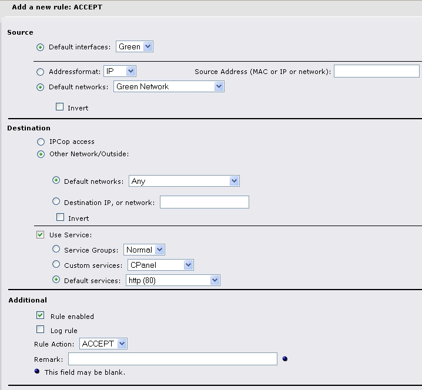Click the Additional section heading
This screenshot has width=422, height=390.
click(28, 300)
